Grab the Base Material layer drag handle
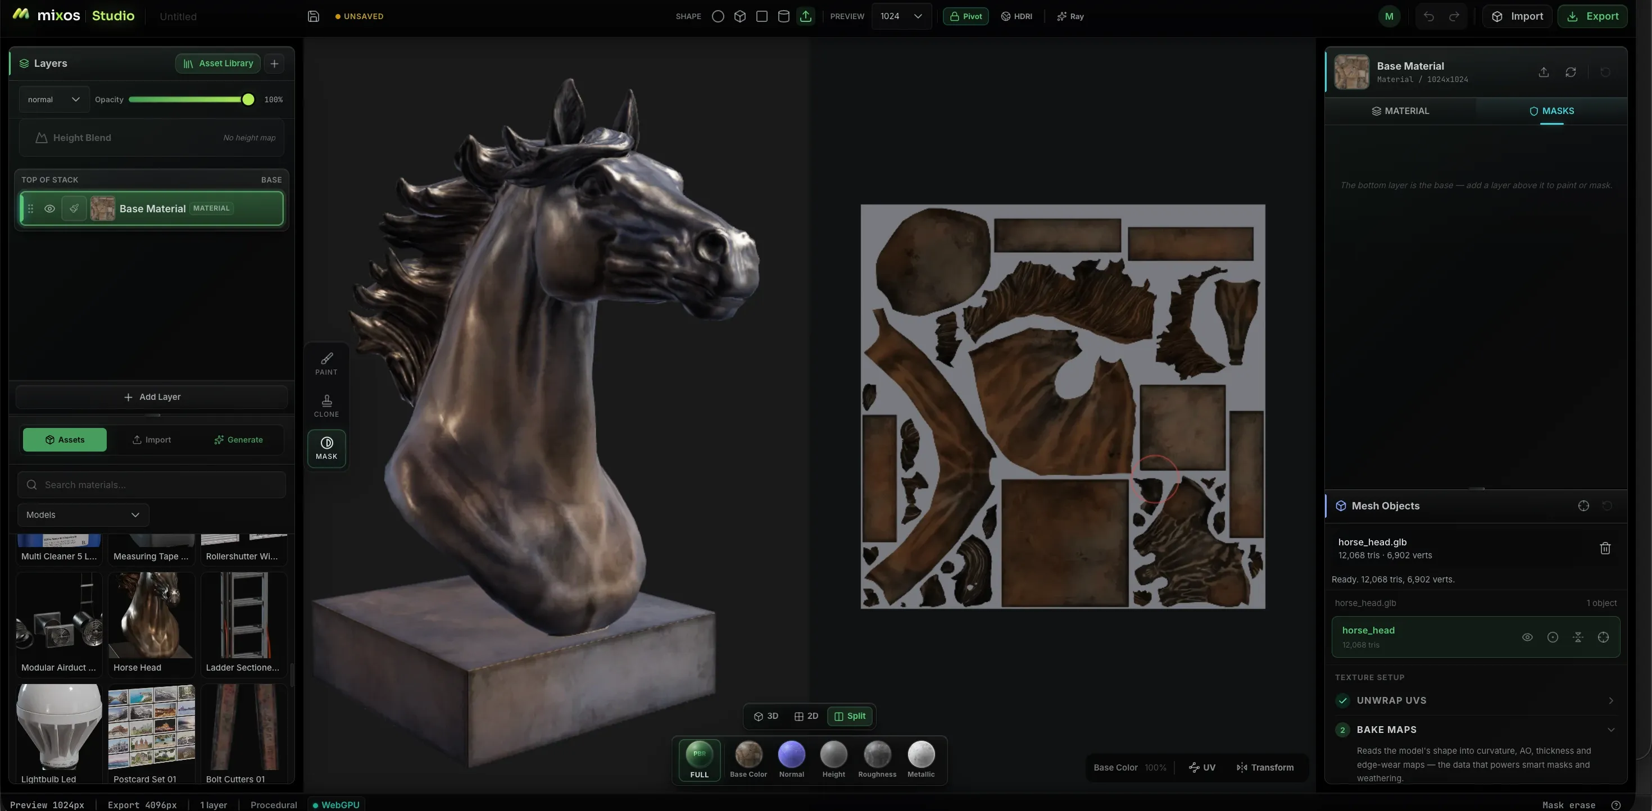The image size is (1652, 811). point(30,208)
